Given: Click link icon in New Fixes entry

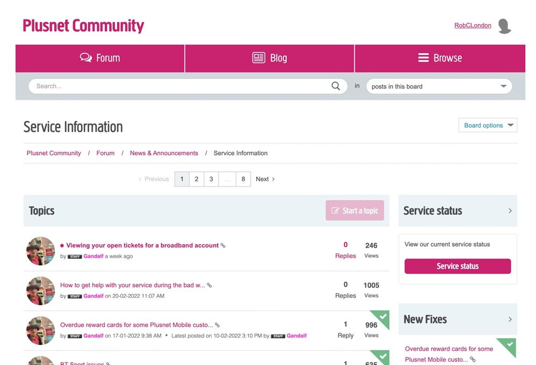Looking at the screenshot, I should point(473,360).
